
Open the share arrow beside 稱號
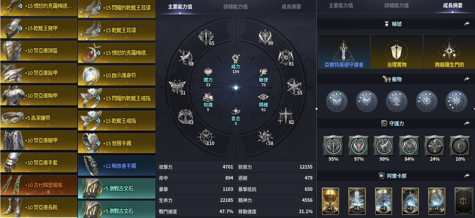click(467, 24)
